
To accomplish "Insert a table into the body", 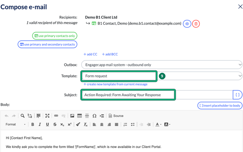I will click(x=80, y=116).
